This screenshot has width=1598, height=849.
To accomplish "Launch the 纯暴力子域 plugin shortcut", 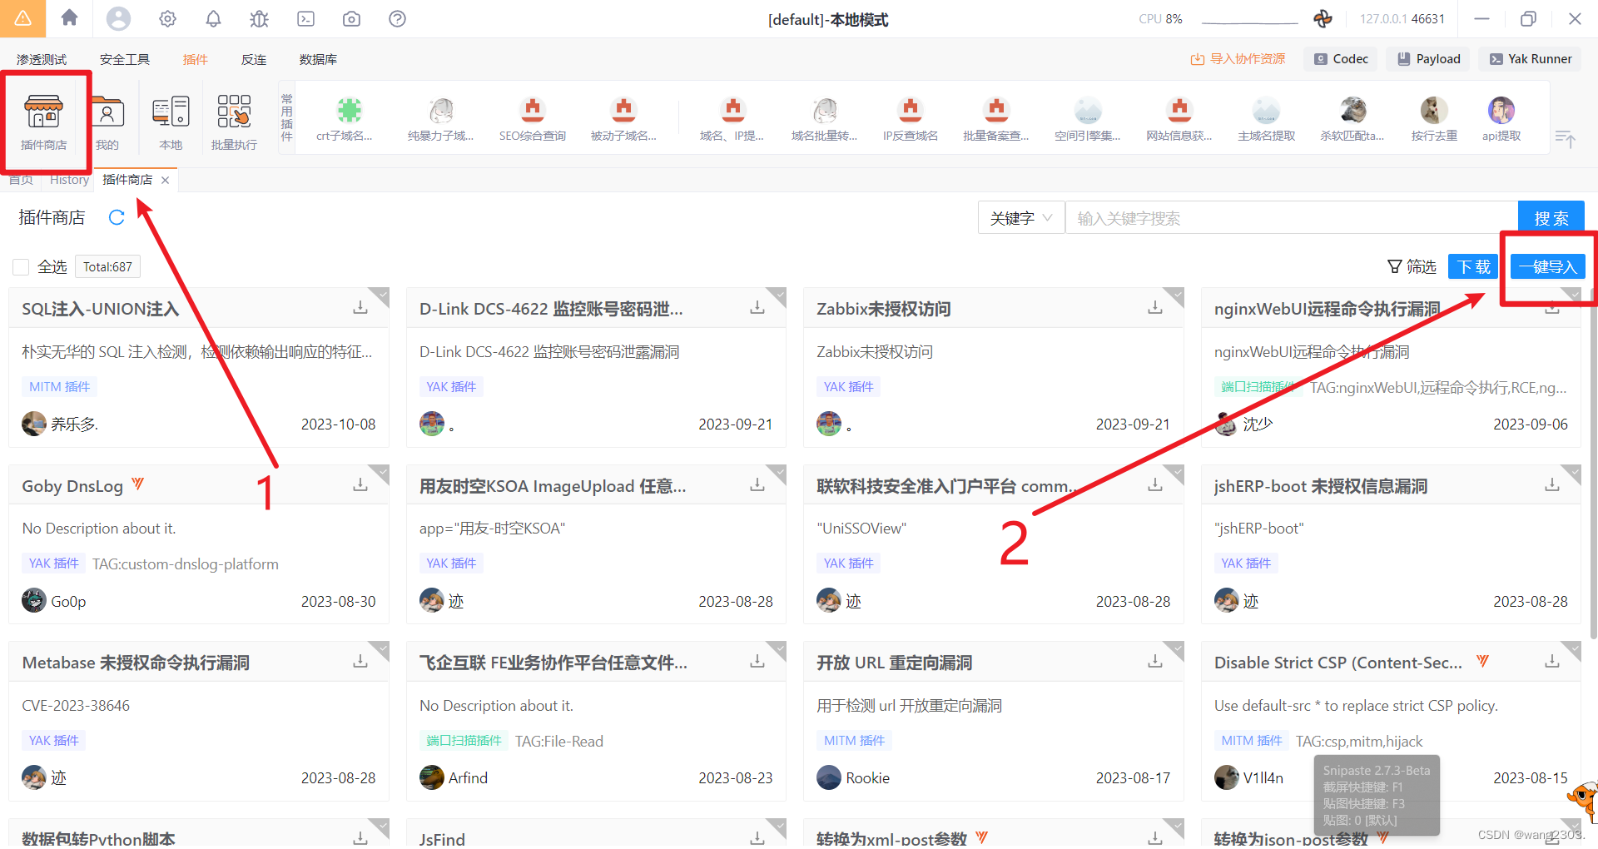I will [440, 119].
